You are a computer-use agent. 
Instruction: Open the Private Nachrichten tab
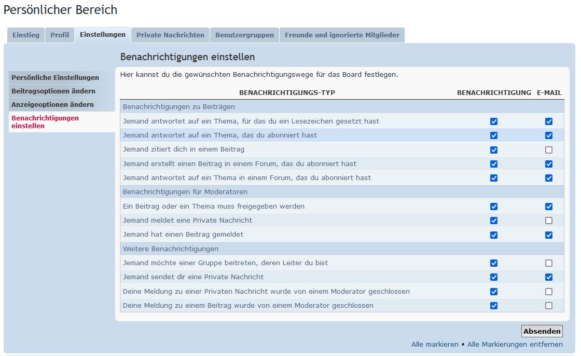point(170,35)
